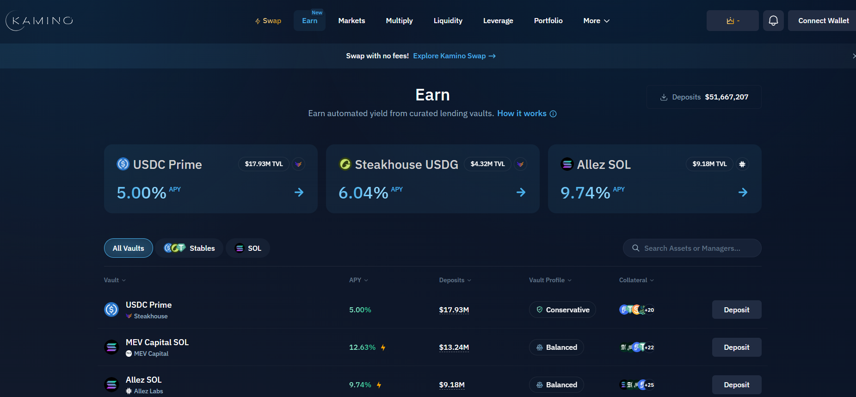Viewport: 856px width, 397px height.
Task: Open How it works link
Action: point(522,113)
